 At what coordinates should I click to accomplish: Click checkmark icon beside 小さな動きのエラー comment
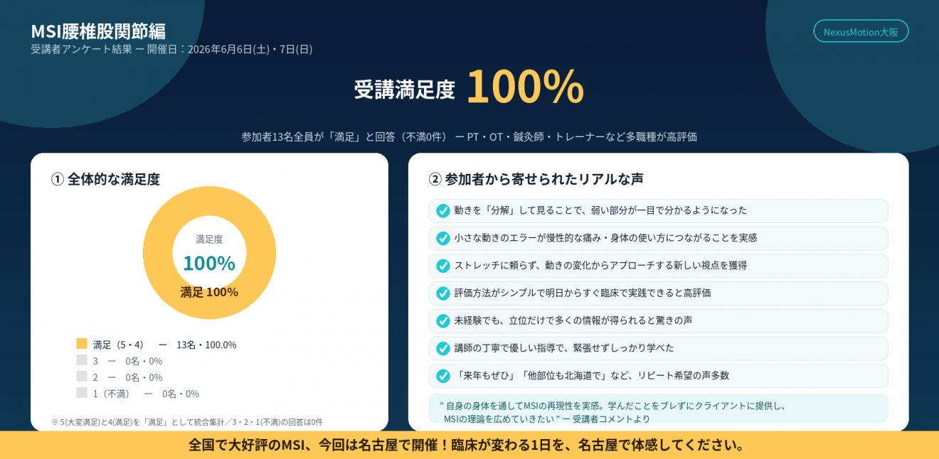(443, 238)
